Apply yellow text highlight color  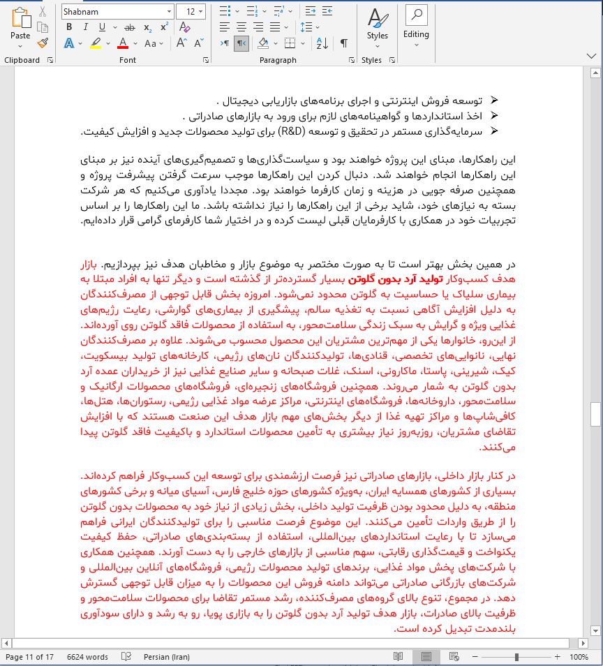coord(96,43)
